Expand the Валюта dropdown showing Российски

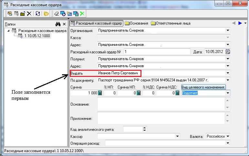tap(228, 136)
